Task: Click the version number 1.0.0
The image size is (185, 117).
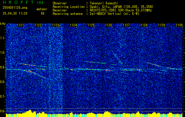Action: 40,3
